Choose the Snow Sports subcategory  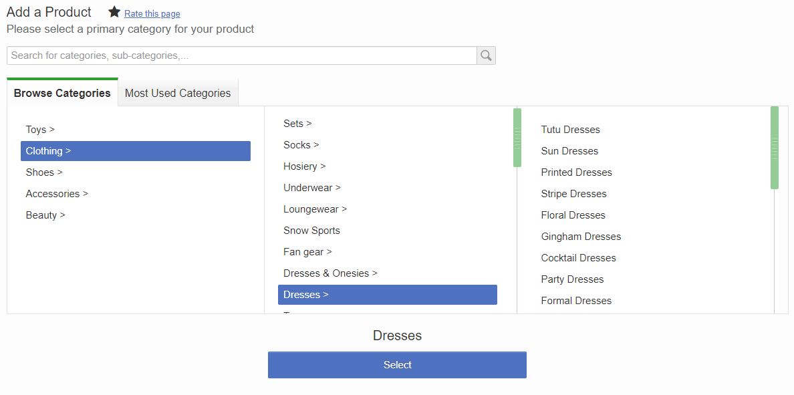pos(311,231)
